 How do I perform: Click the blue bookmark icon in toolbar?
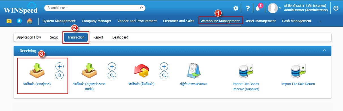coord(19,21)
